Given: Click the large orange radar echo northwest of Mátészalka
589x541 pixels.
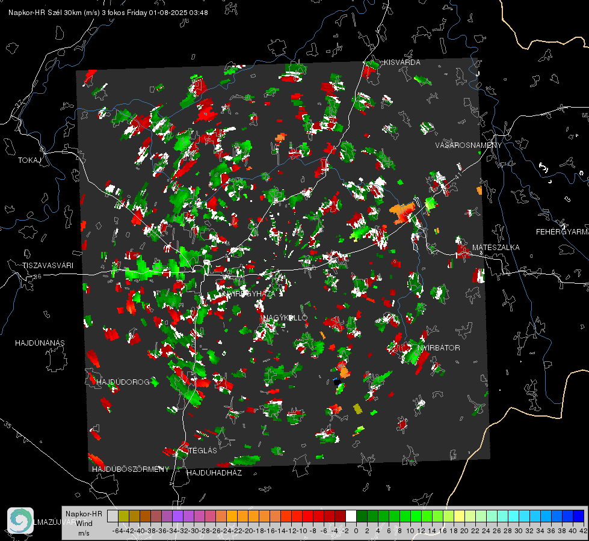Looking at the screenshot, I should pyautogui.click(x=402, y=213).
